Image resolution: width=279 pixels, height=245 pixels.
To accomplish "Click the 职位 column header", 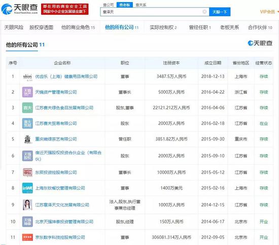I will [x=125, y=63].
